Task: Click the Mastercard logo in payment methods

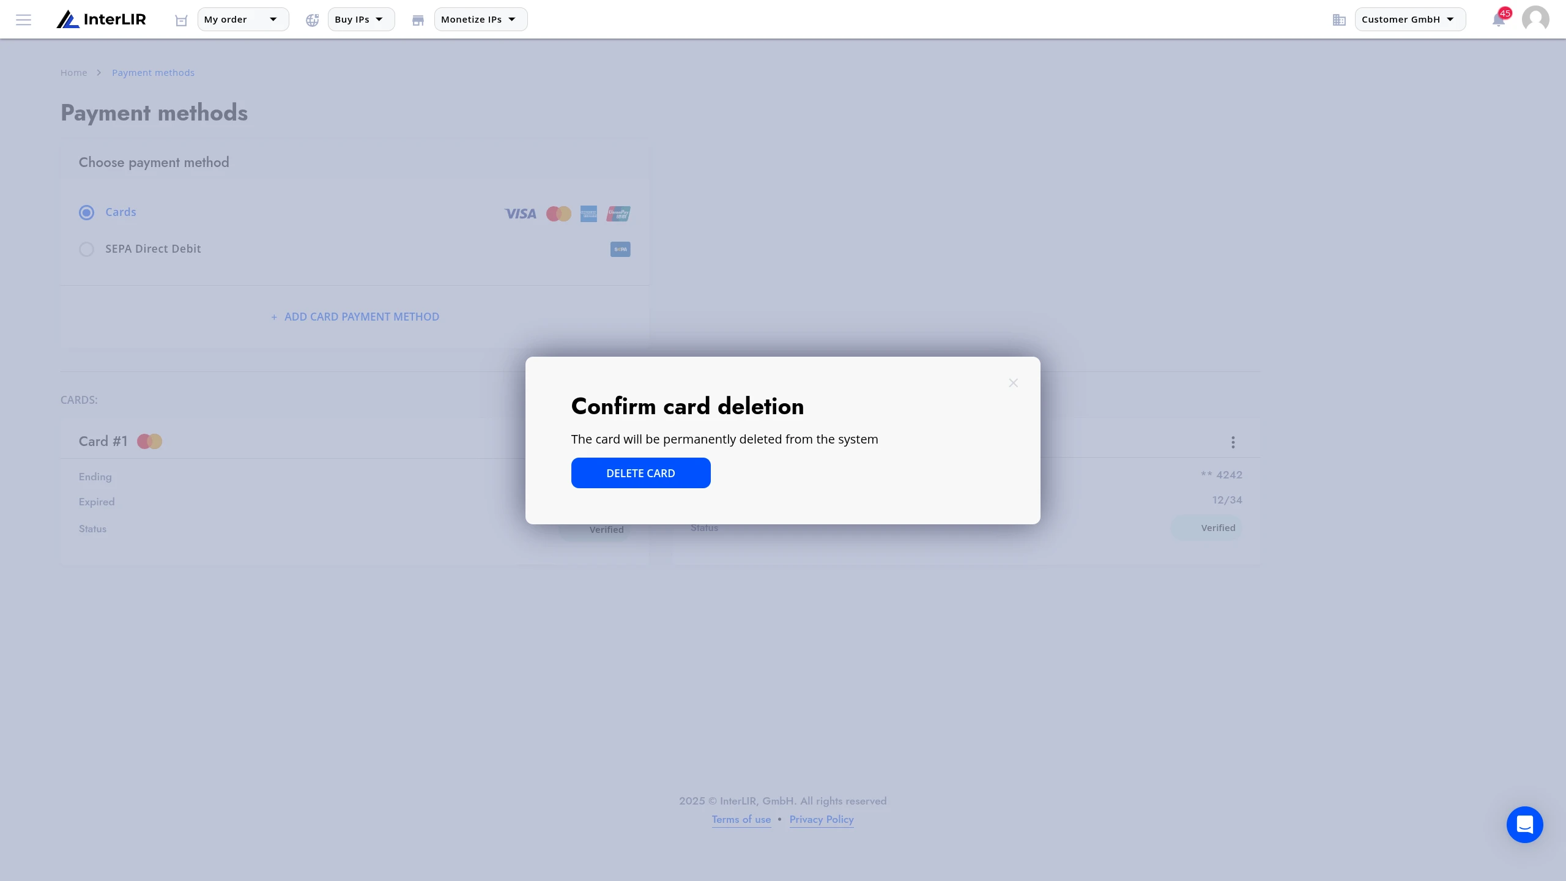Action: (x=558, y=214)
